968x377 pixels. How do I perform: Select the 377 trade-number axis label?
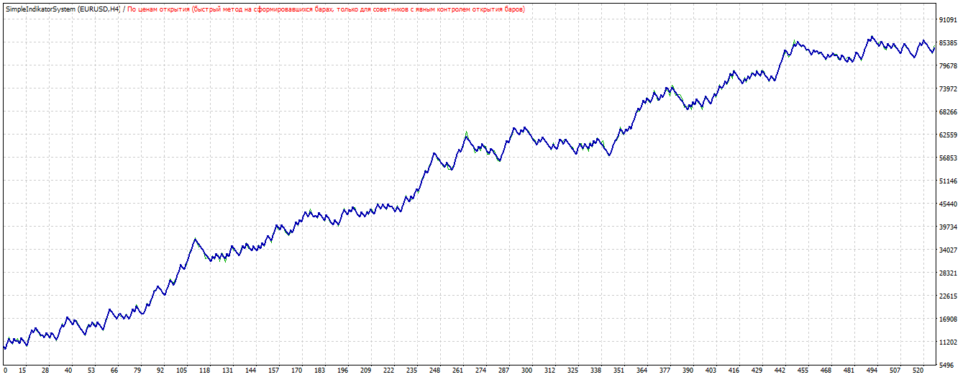pos(665,371)
